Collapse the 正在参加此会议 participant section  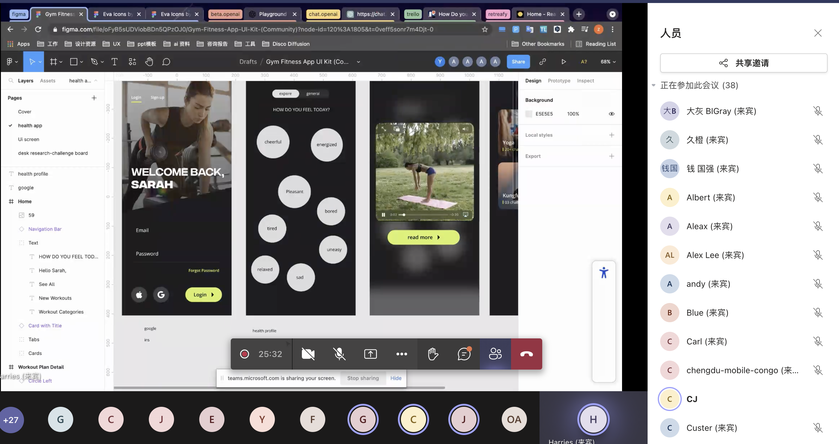[653, 85]
